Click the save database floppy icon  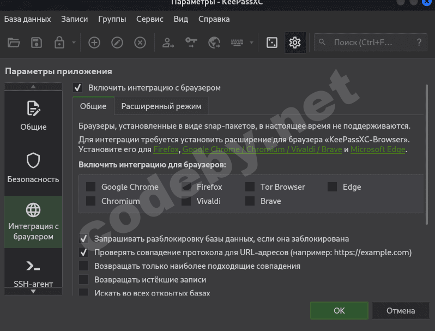click(x=37, y=43)
